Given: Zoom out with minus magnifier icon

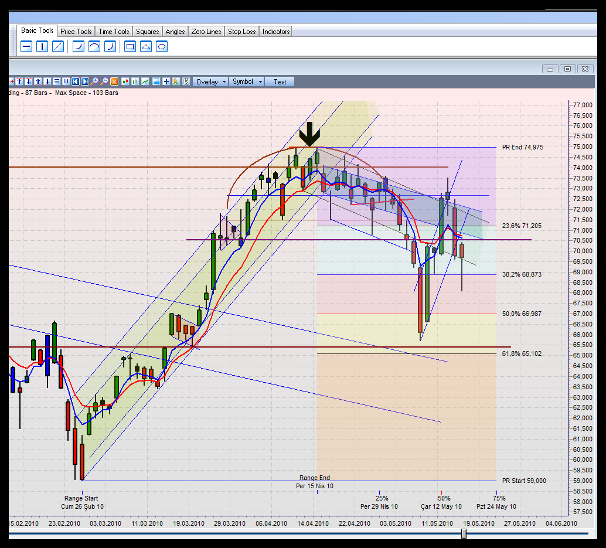Looking at the screenshot, I should tap(104, 81).
